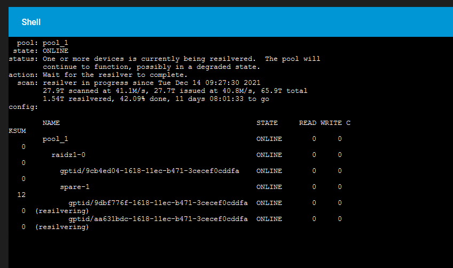Click gptid/9cb4ed04-1618-11ec-b471-3cecef0cddfa
Image resolution: width=453 pixels, height=268 pixels.
click(x=150, y=171)
